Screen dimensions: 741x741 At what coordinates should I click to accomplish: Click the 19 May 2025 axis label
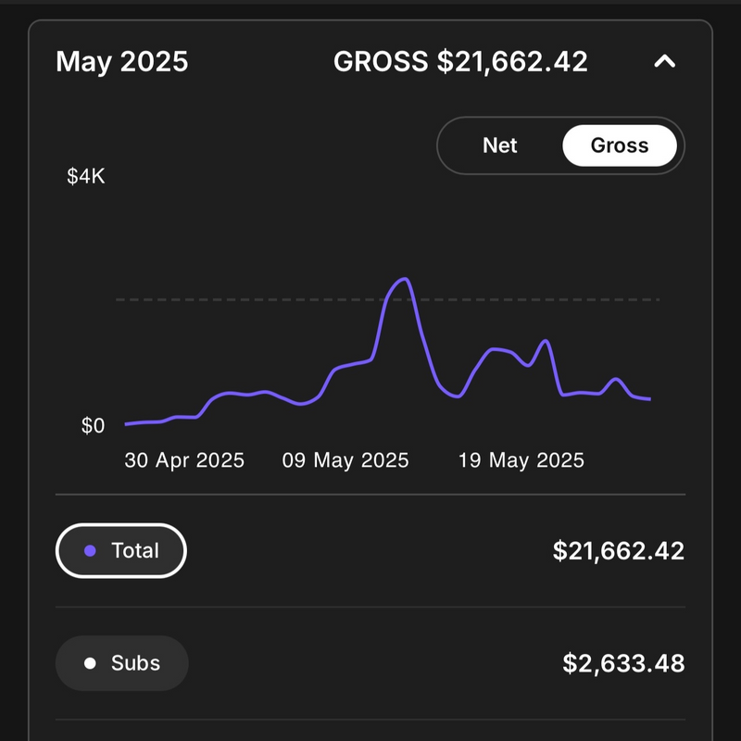521,460
